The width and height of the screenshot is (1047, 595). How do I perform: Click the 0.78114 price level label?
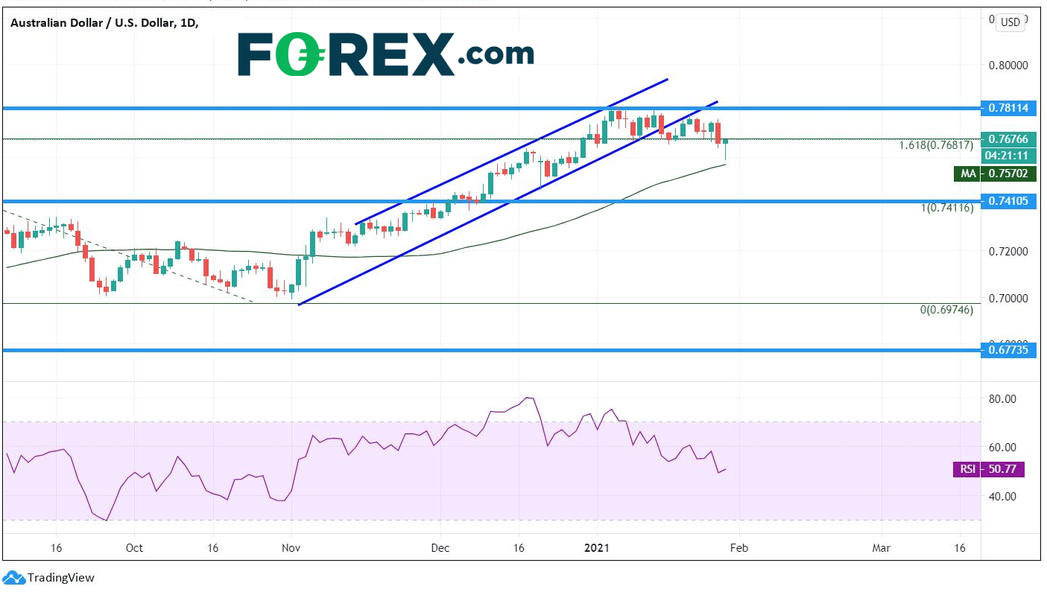(x=1009, y=109)
